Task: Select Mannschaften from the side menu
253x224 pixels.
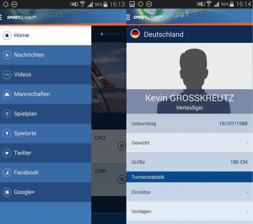Action: (x=32, y=94)
